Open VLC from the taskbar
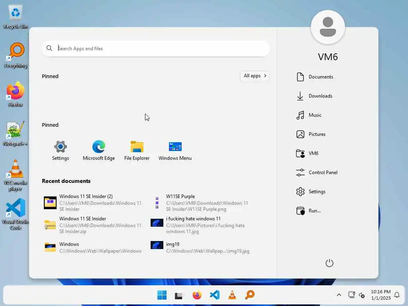 pyautogui.click(x=232, y=295)
